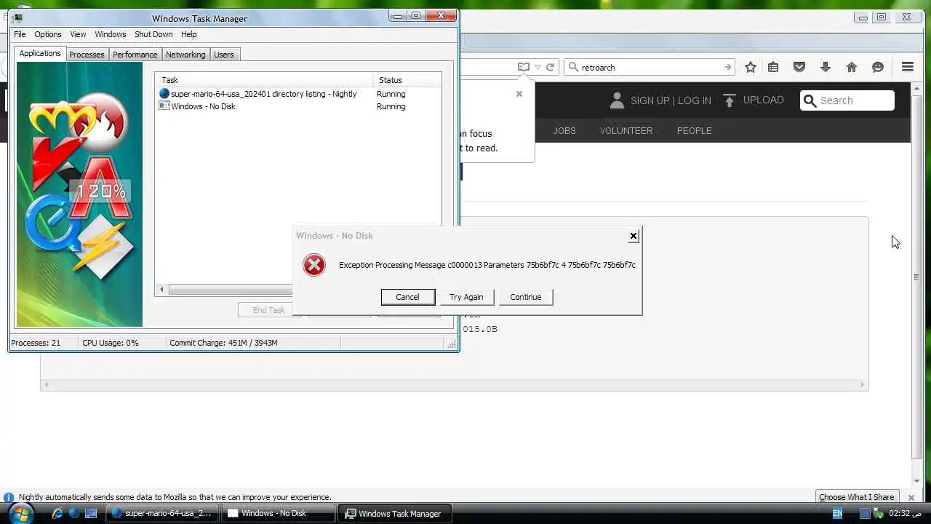Go to the Firefox Home icon
931x524 pixels.
pyautogui.click(x=852, y=67)
